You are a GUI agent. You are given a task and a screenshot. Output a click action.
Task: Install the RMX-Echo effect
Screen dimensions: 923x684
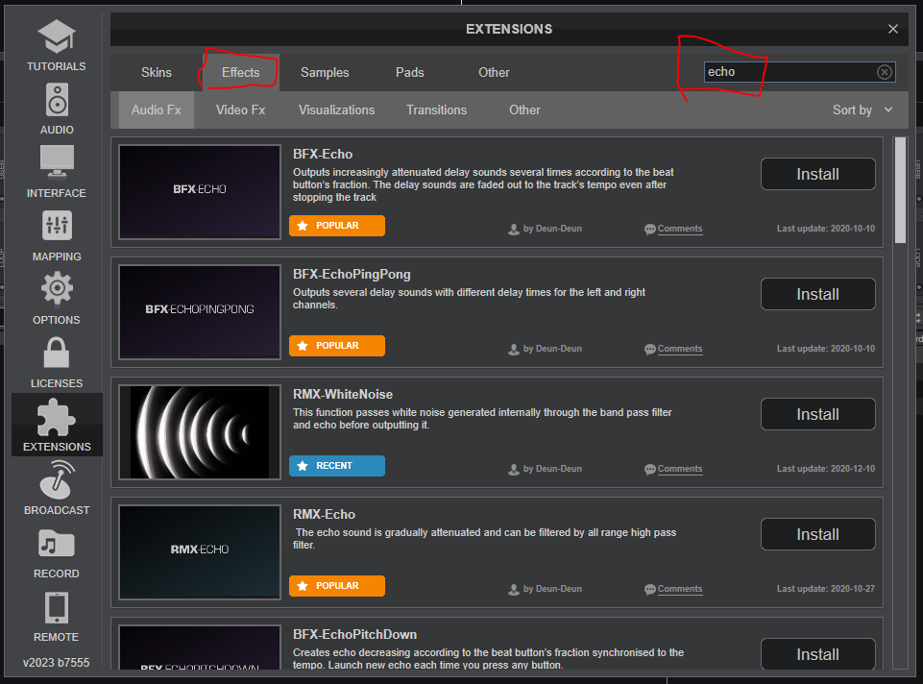point(817,534)
